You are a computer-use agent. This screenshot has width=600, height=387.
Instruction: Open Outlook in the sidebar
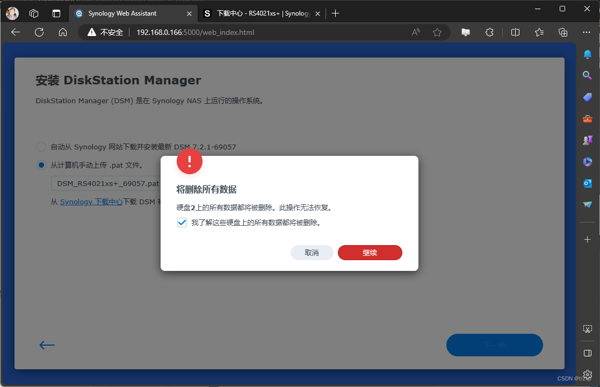pyautogui.click(x=587, y=184)
